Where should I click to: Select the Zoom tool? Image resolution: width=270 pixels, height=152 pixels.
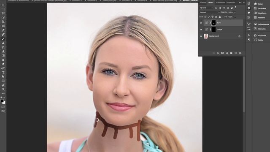(x=3, y=89)
